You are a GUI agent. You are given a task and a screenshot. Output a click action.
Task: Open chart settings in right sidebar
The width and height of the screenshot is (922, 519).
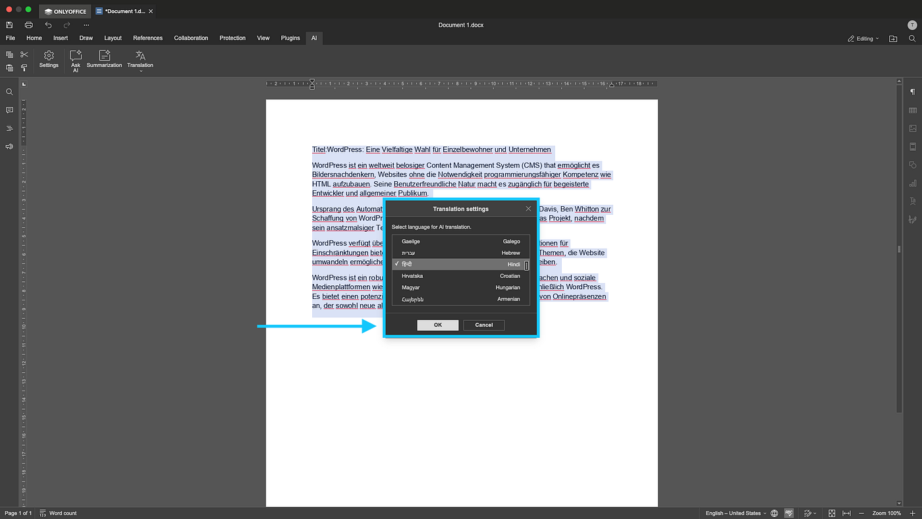tap(913, 183)
